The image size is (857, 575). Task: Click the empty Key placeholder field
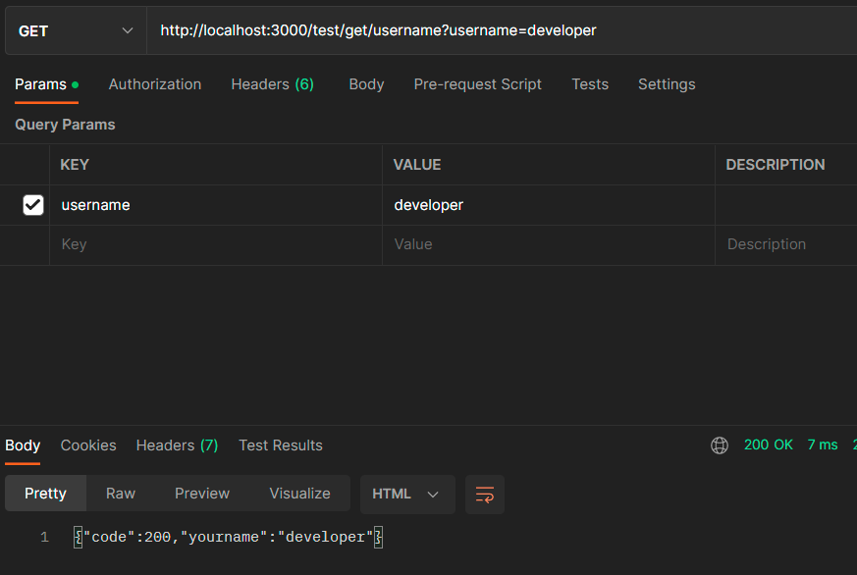click(x=215, y=245)
